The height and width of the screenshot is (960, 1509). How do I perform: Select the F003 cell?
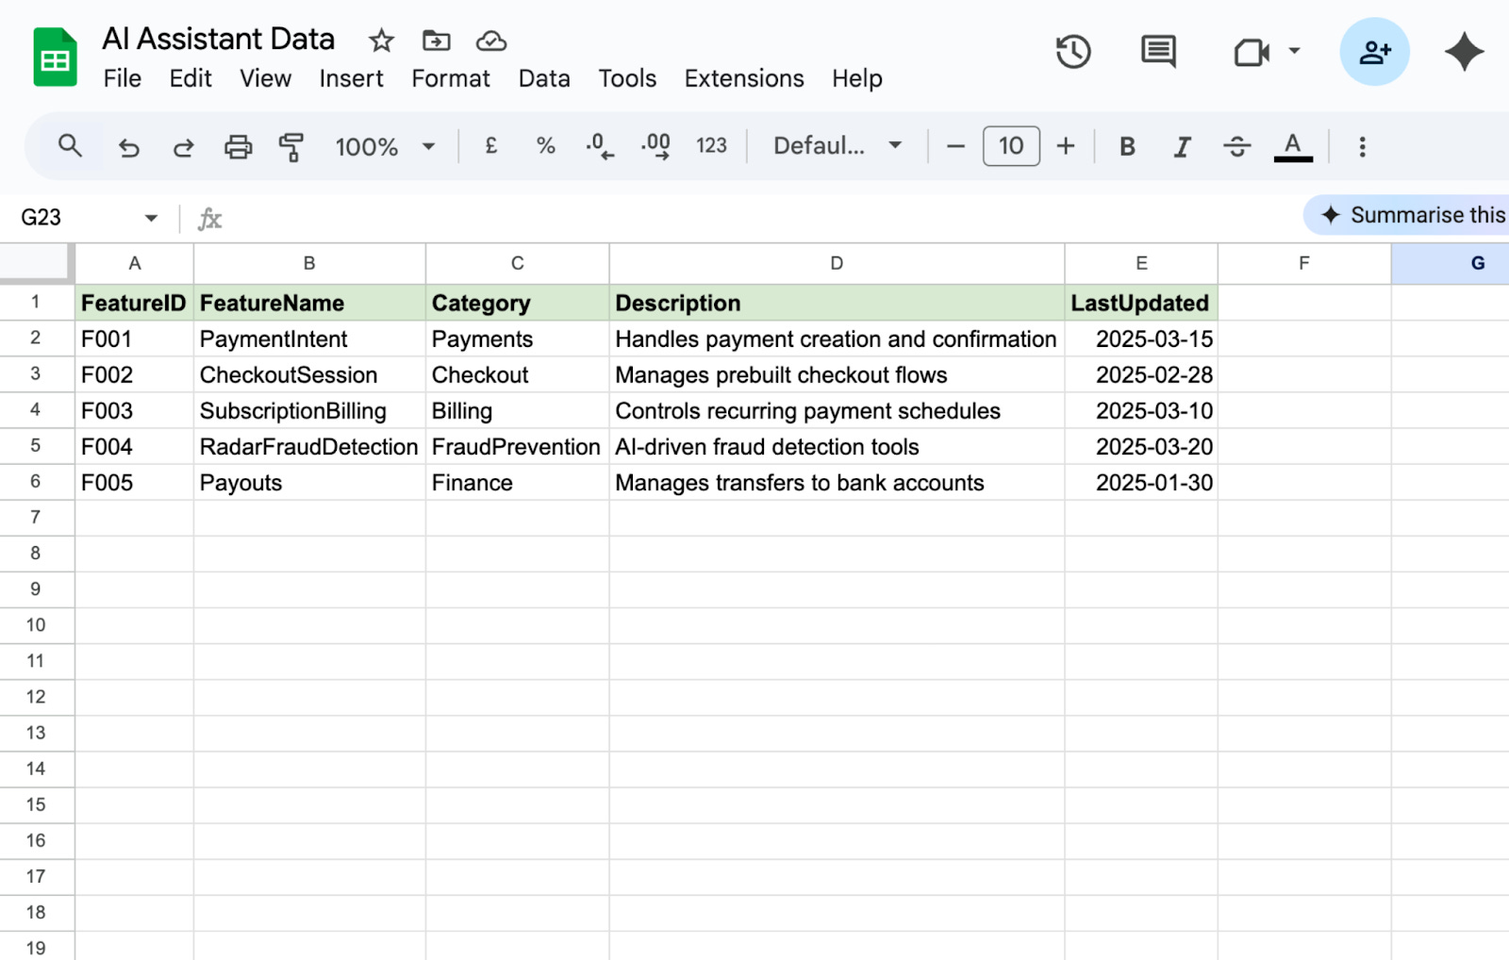tap(134, 410)
